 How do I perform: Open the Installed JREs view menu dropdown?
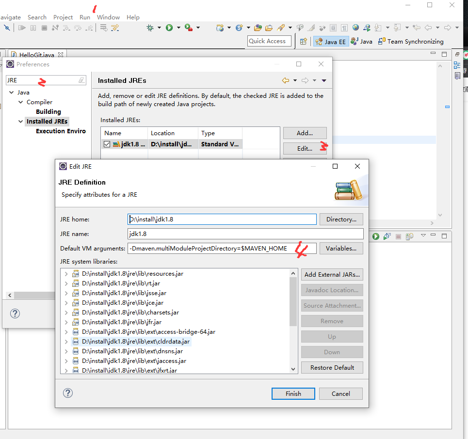(x=324, y=80)
